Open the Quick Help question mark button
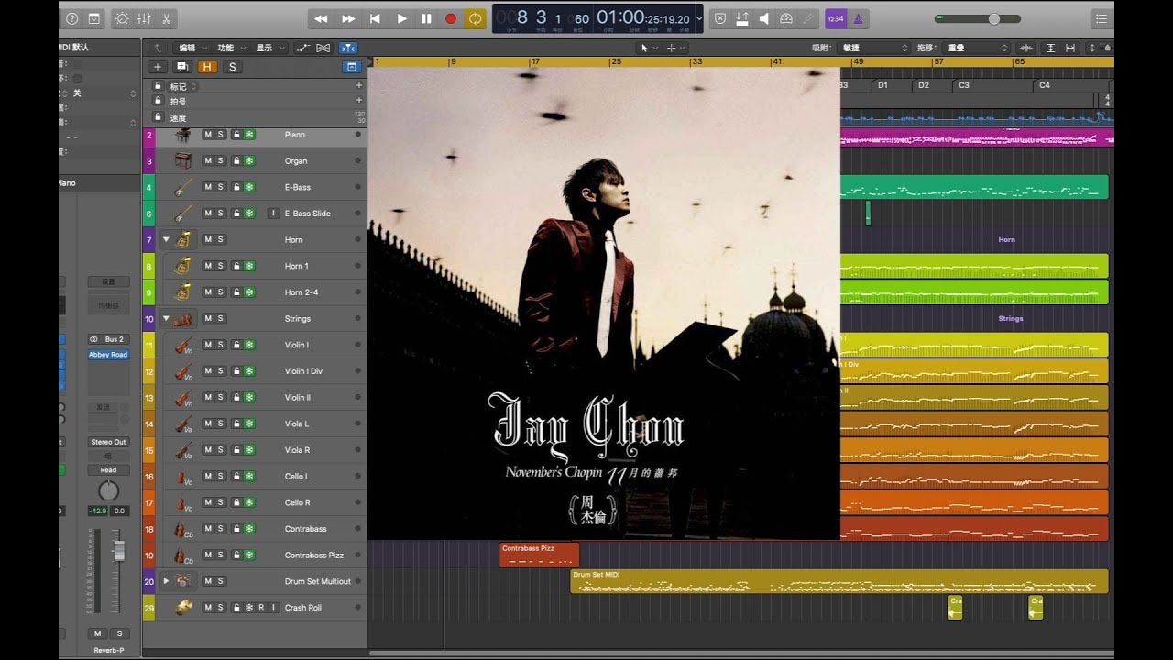The image size is (1173, 660). click(72, 18)
